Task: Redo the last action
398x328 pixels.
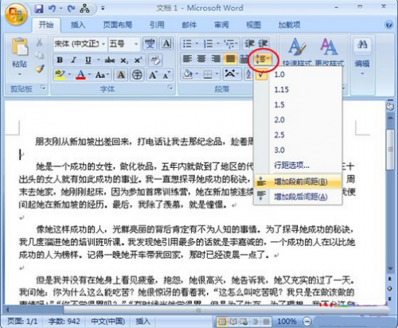Action: point(71,9)
